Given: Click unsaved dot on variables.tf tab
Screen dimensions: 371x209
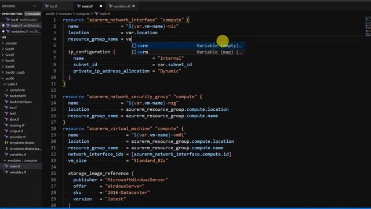Looking at the screenshot, I should [x=133, y=6].
